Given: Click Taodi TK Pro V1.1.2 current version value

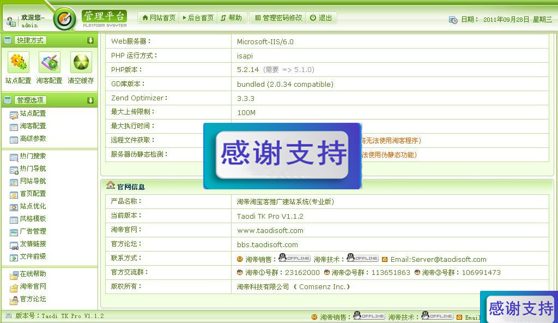Looking at the screenshot, I should point(270,217).
